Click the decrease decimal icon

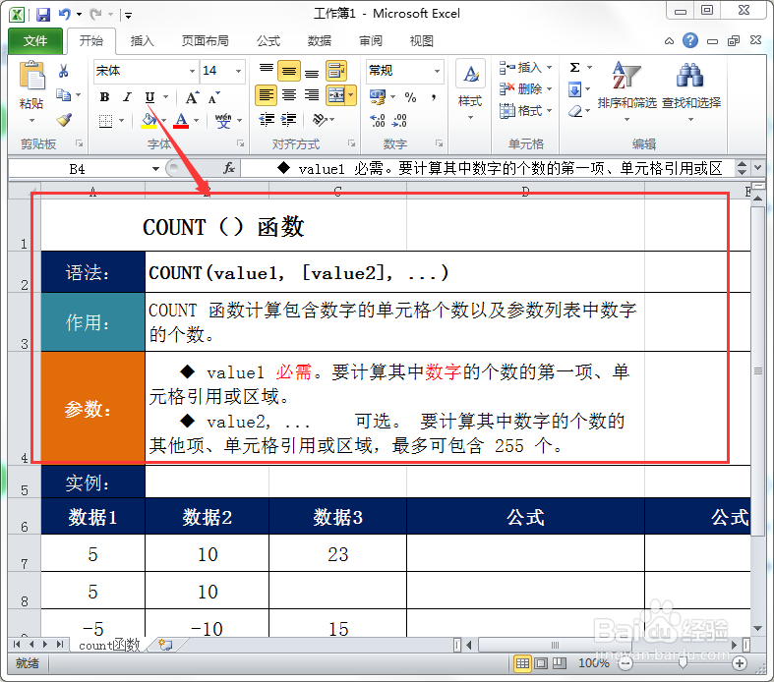(x=399, y=120)
